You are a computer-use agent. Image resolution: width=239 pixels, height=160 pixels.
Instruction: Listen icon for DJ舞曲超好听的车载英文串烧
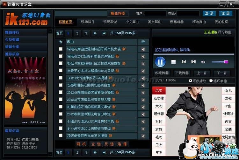(143, 107)
